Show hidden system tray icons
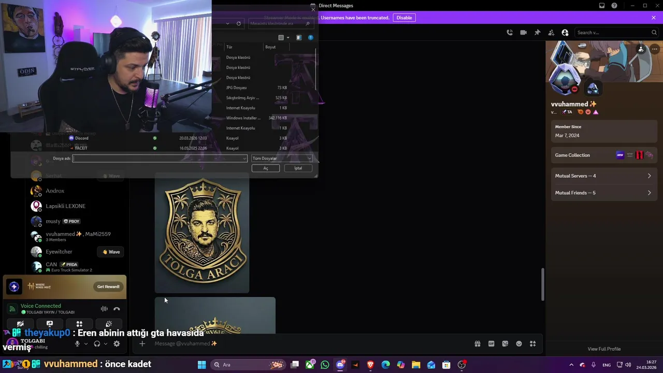The image size is (663, 373). [x=571, y=365]
